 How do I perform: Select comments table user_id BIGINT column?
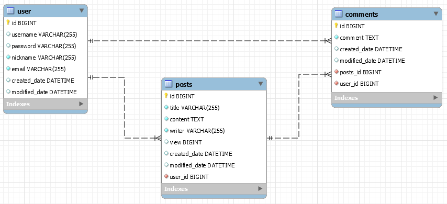pyautogui.click(x=359, y=84)
